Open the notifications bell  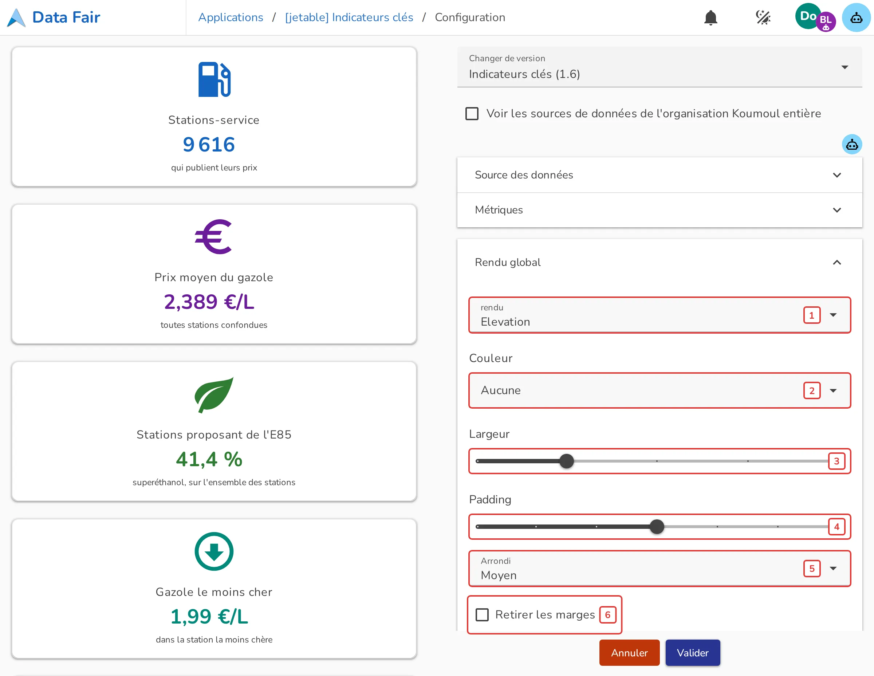[x=710, y=17]
